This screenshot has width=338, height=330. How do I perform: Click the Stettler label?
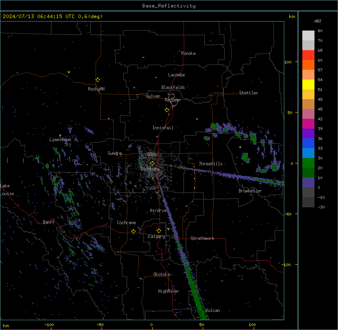(249, 93)
